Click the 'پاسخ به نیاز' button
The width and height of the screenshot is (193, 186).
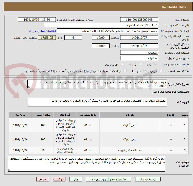point(148,179)
